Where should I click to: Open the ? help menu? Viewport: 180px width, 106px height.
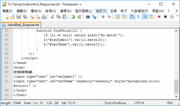[x=169, y=11]
